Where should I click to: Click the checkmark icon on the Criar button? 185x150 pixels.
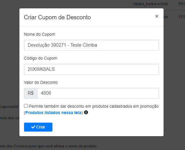point(33,127)
